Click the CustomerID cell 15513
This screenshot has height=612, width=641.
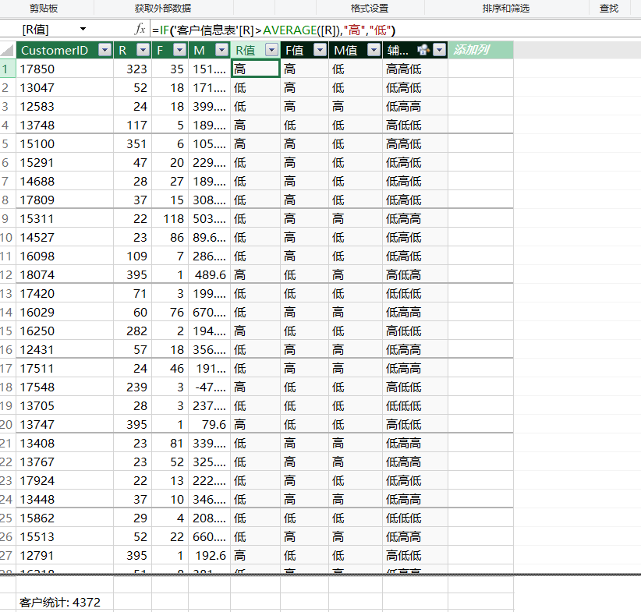point(65,537)
